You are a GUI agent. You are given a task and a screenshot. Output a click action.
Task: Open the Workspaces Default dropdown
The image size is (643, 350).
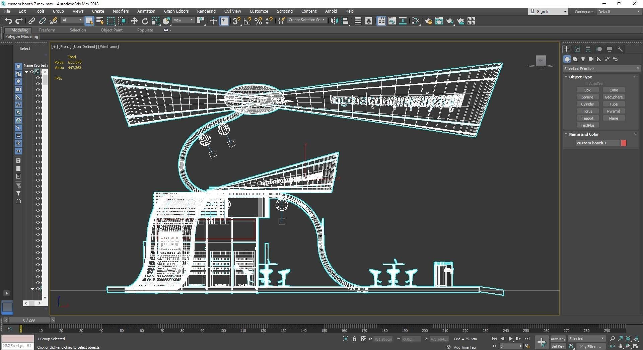(x=619, y=12)
